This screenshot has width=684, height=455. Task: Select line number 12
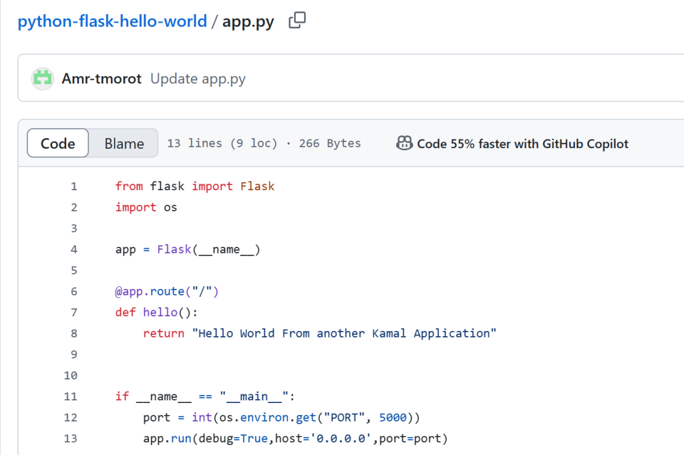71,418
